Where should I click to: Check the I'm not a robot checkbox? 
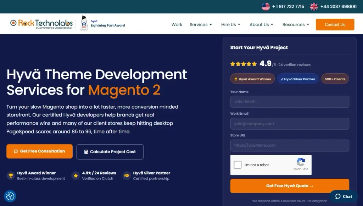238,165
